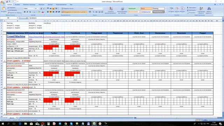This screenshot has height=126, width=224.
Task: Delete cells (Удалить) in Cells group
Action: point(177,10)
